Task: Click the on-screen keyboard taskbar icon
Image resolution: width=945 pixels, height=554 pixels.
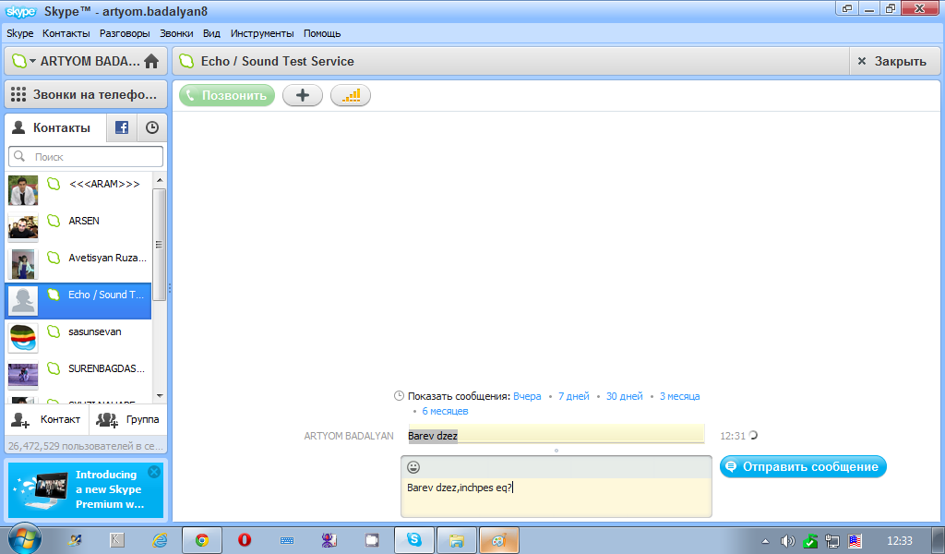Action: click(287, 540)
